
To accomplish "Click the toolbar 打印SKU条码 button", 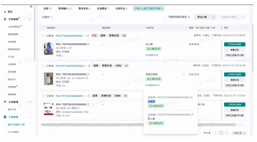I will (x=229, y=17).
